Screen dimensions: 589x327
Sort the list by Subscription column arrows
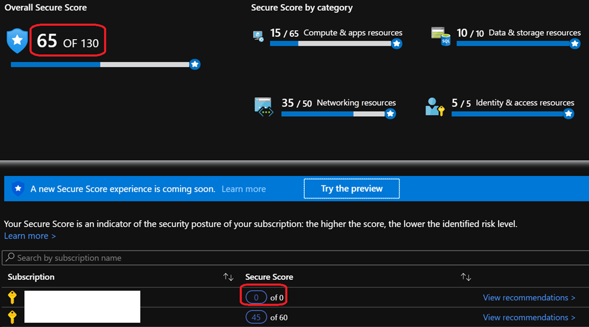[228, 277]
